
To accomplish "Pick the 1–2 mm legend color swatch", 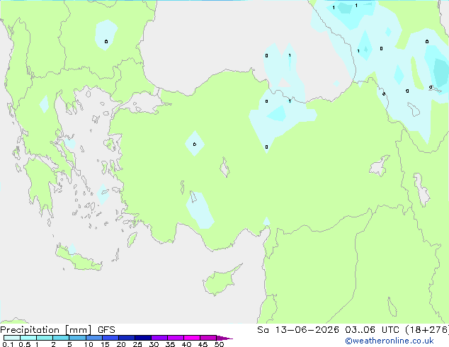I will coord(45,338).
